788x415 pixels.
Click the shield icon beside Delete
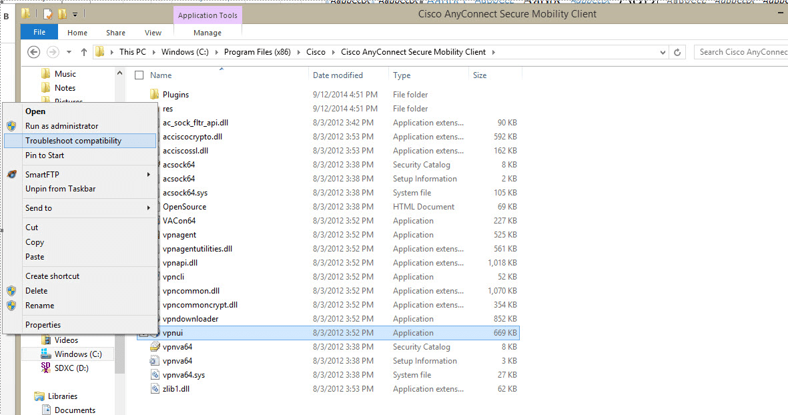point(11,291)
